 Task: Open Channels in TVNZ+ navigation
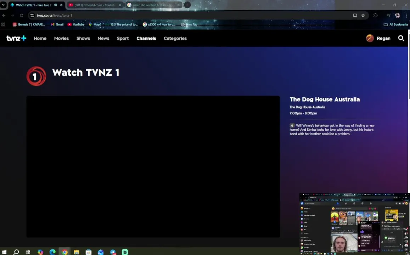tap(146, 38)
